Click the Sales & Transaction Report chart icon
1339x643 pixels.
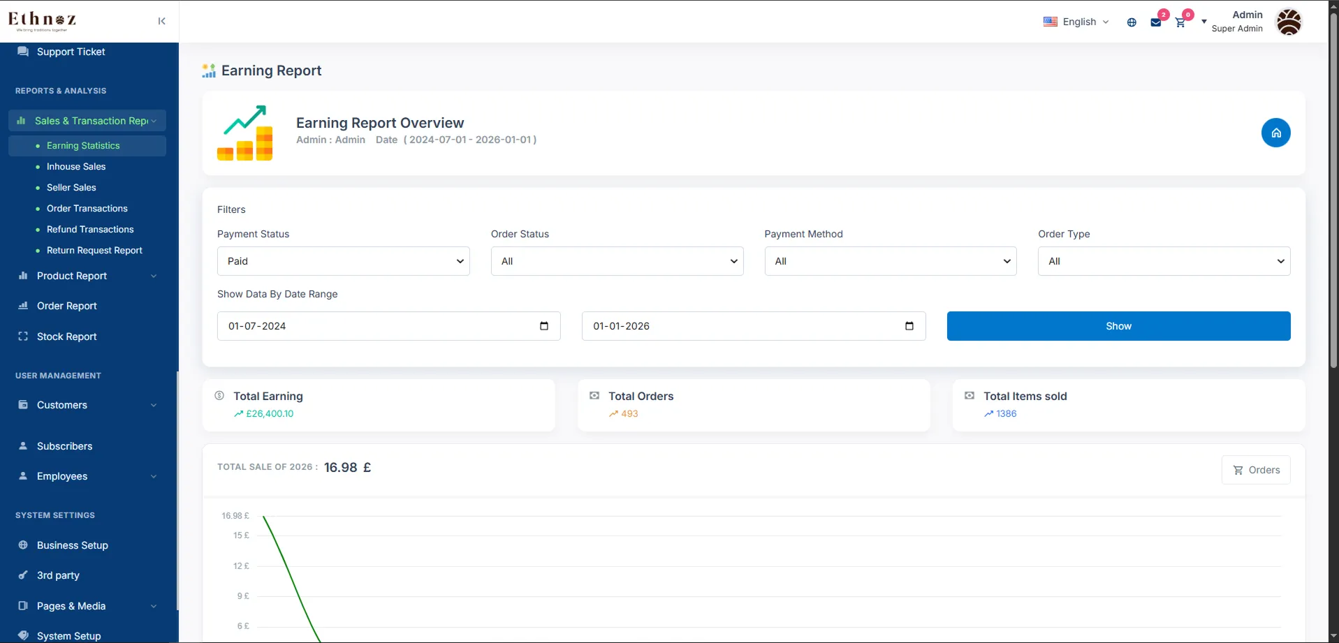[21, 121]
